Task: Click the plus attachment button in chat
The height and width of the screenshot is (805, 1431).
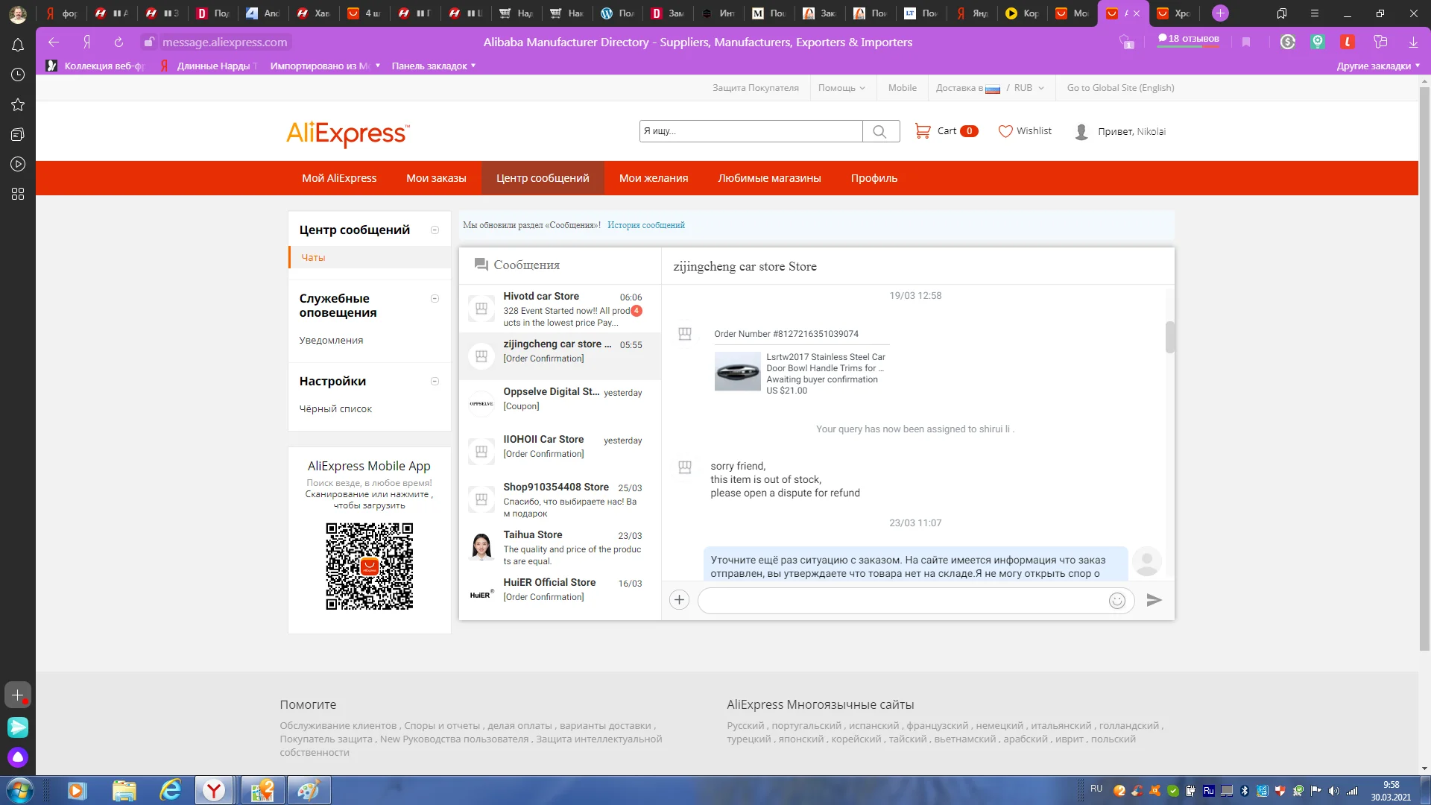Action: (679, 600)
